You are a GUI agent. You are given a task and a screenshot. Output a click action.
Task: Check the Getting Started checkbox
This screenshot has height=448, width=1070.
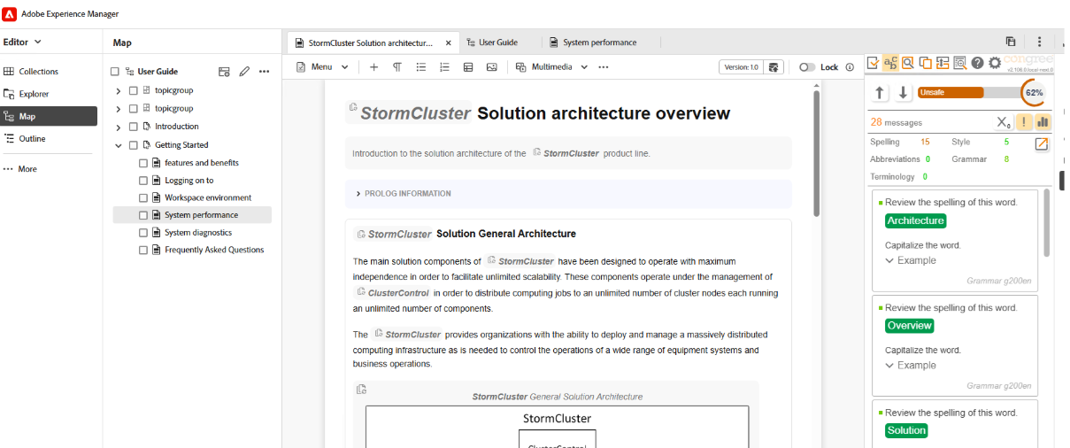click(133, 145)
